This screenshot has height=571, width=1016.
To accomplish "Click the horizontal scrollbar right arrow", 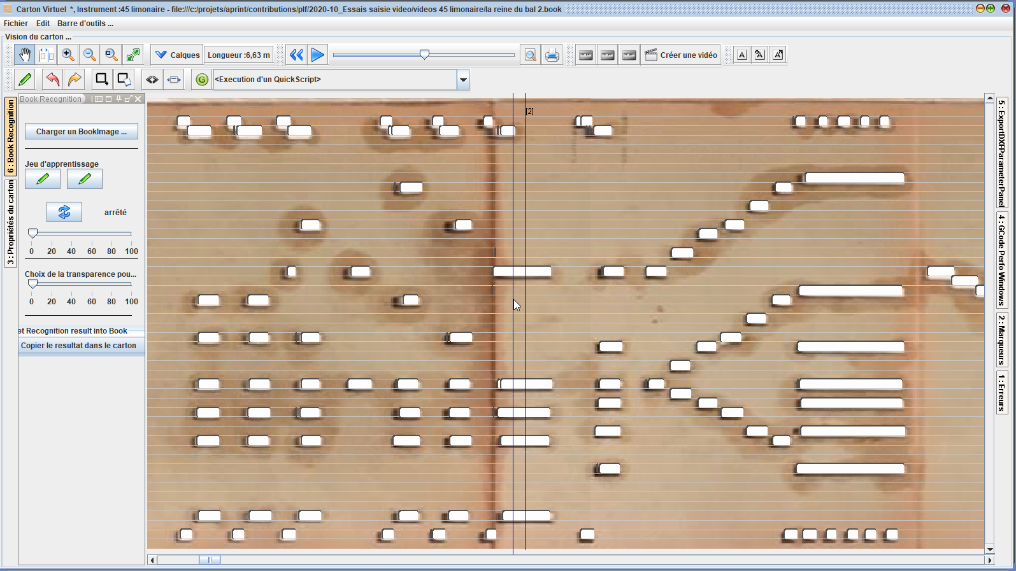I will tap(990, 560).
